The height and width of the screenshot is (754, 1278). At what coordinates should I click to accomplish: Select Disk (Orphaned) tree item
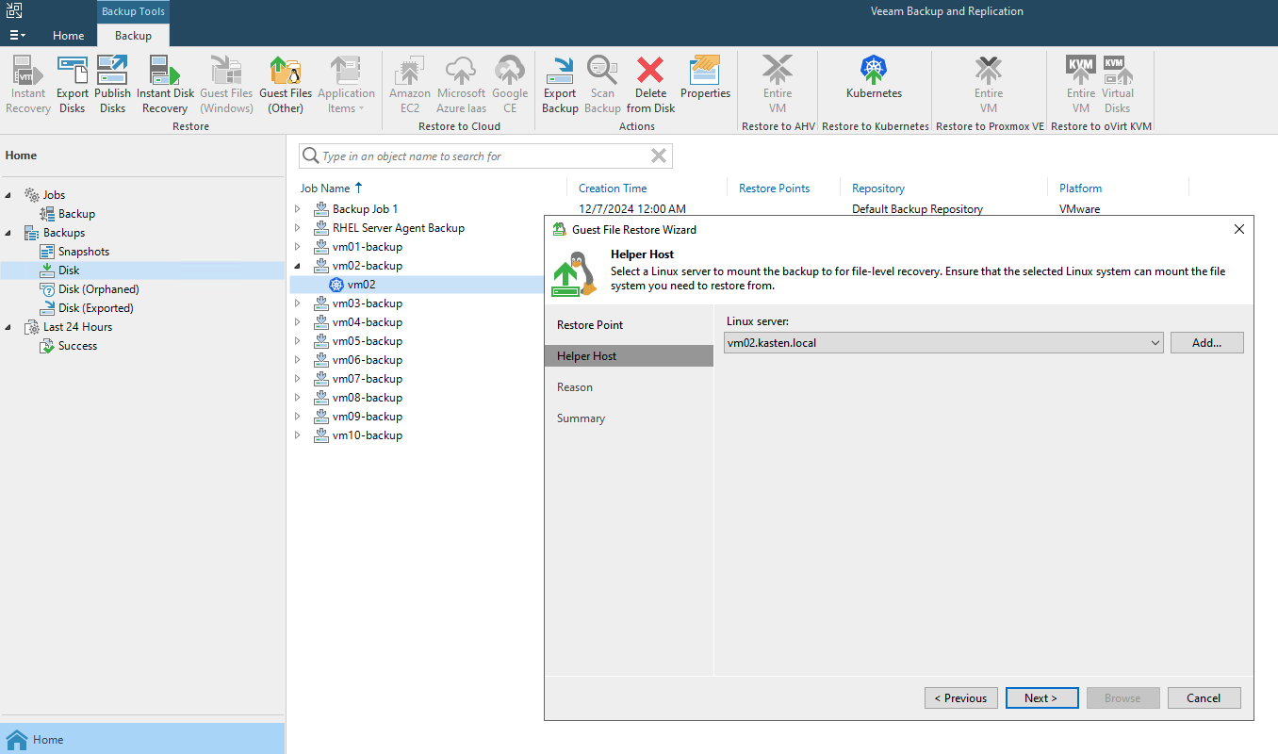point(98,289)
